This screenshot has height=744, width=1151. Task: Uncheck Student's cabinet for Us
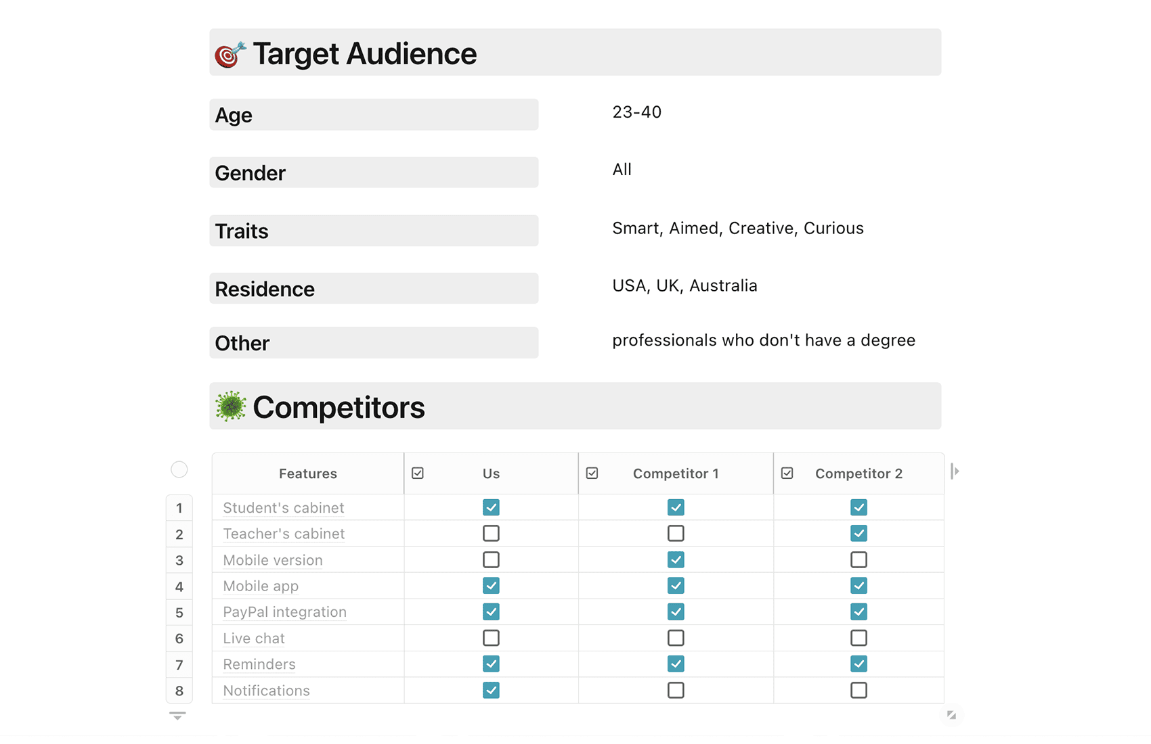[x=491, y=507]
